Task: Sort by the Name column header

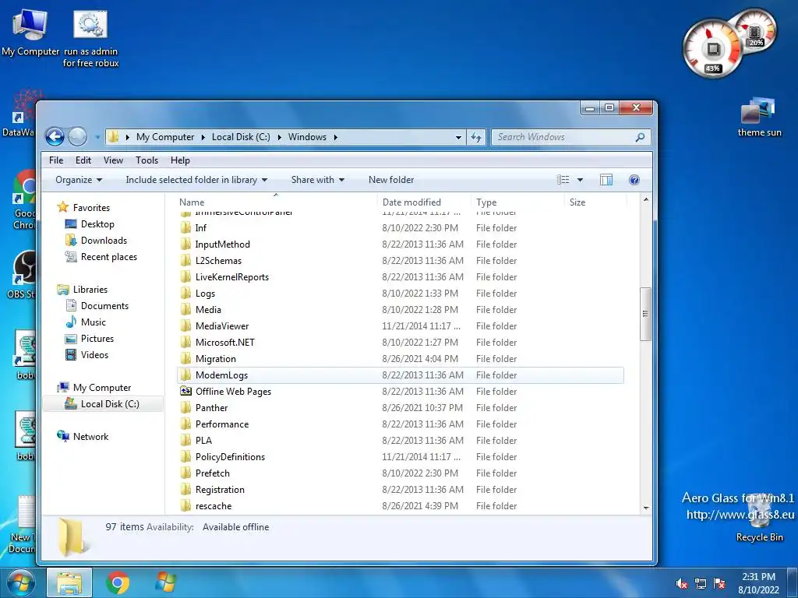Action: (x=192, y=202)
